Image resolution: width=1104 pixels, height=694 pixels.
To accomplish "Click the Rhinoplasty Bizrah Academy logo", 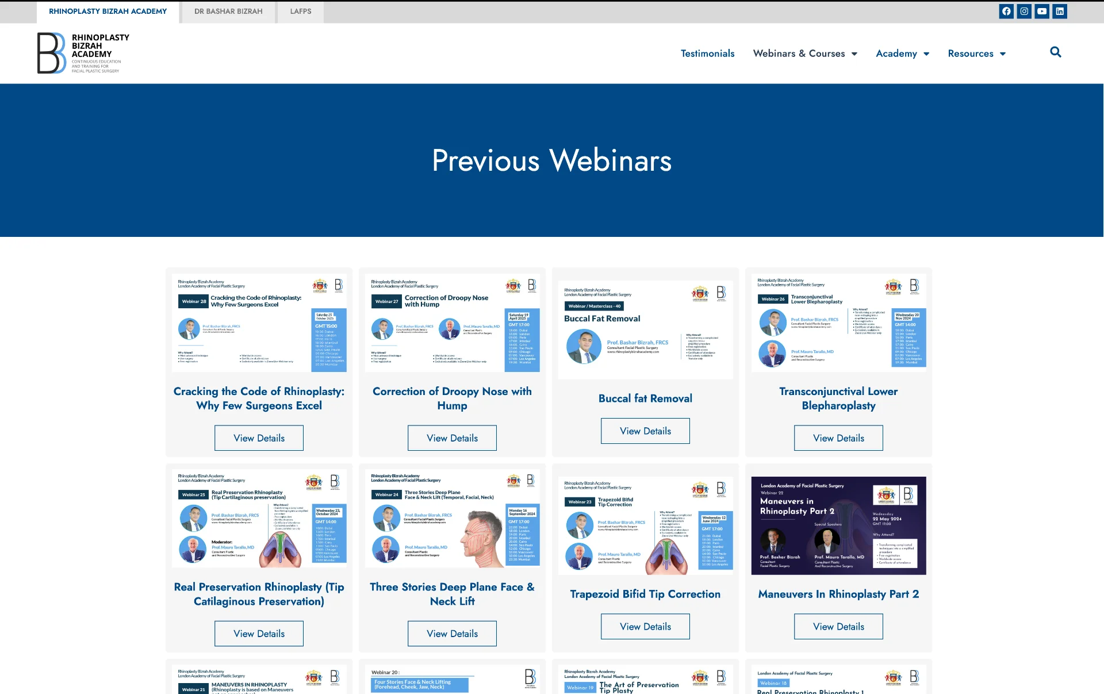I will (x=83, y=53).
